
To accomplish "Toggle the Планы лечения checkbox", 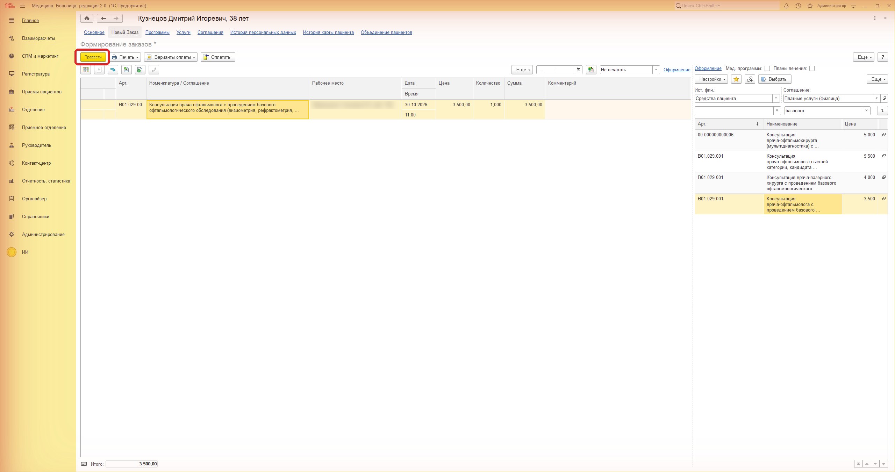I will [812, 69].
